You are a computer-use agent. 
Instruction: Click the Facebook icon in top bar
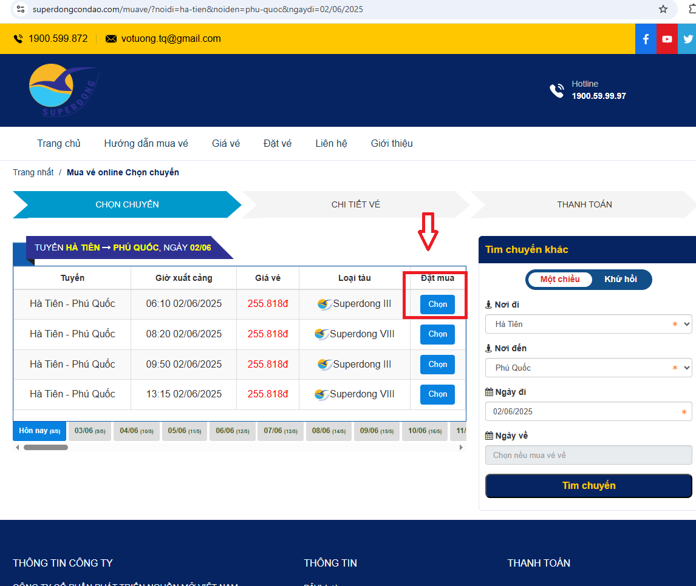point(646,39)
